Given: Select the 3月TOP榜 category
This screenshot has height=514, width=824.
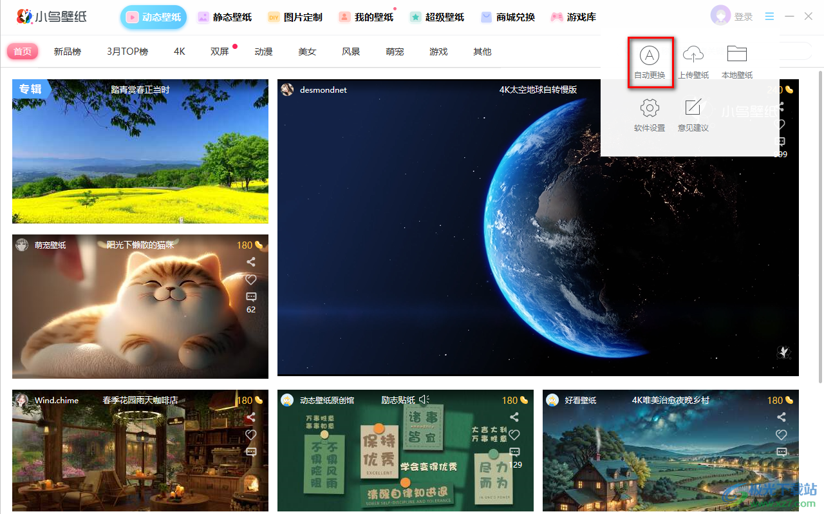Looking at the screenshot, I should click(127, 52).
